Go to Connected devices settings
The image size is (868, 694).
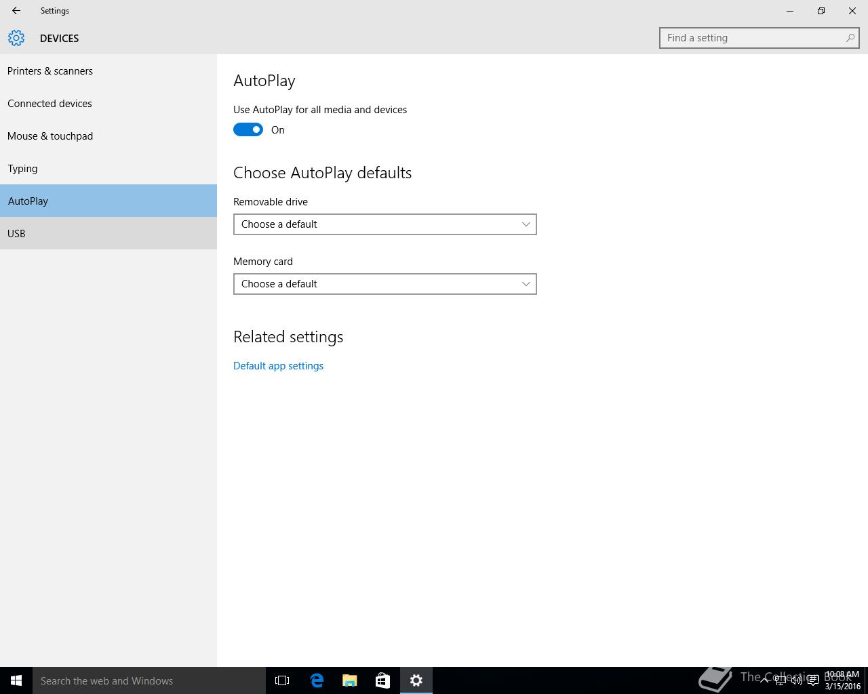(x=50, y=104)
